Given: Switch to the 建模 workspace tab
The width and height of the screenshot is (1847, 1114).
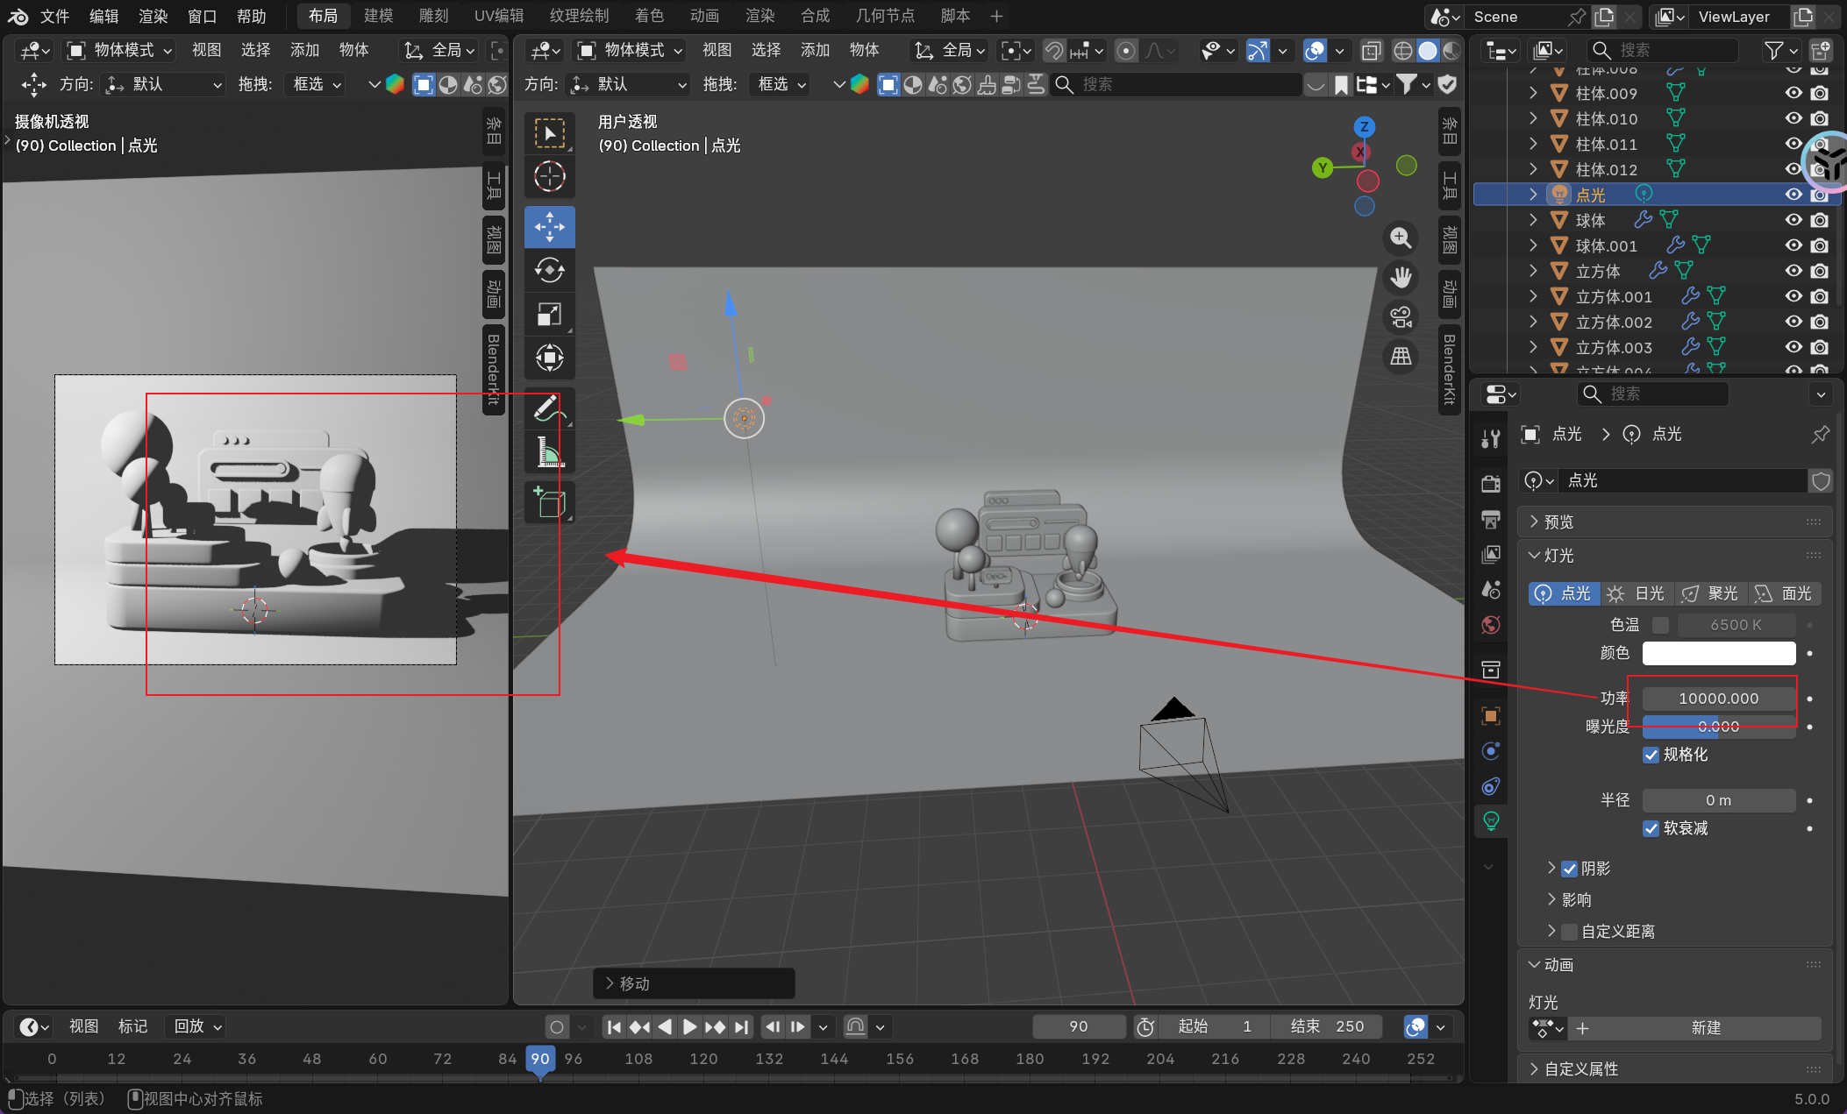Looking at the screenshot, I should [379, 16].
